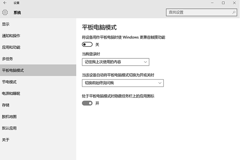Click the 系统 title text
Screen dimensions: 240x160
point(17,12)
